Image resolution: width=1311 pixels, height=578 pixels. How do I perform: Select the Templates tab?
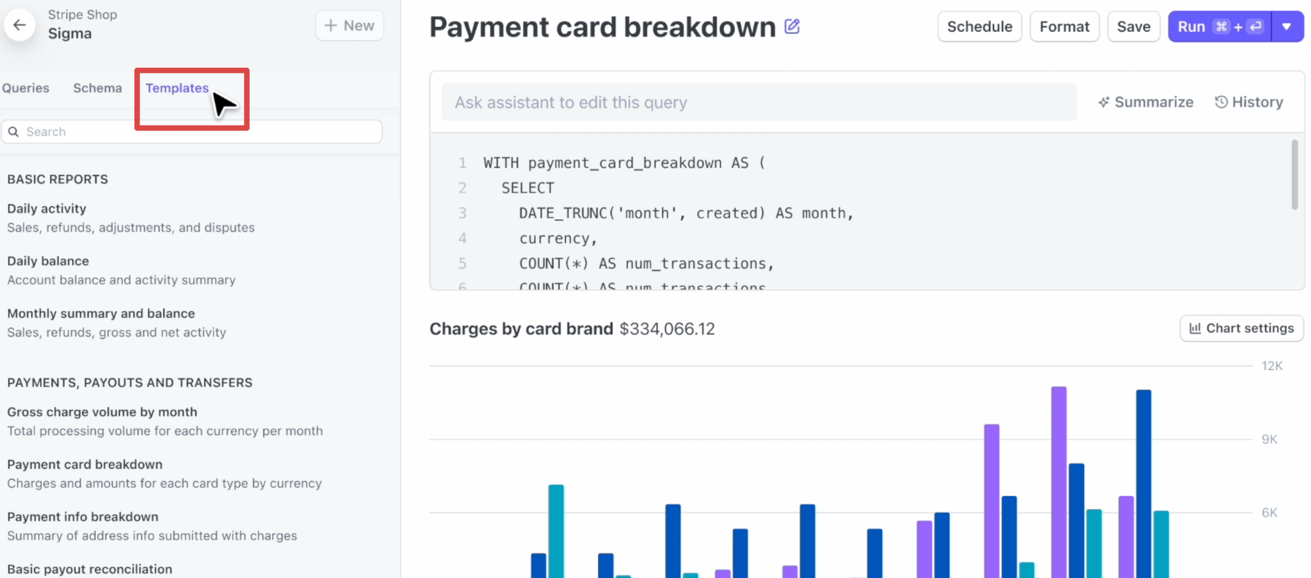pyautogui.click(x=177, y=88)
